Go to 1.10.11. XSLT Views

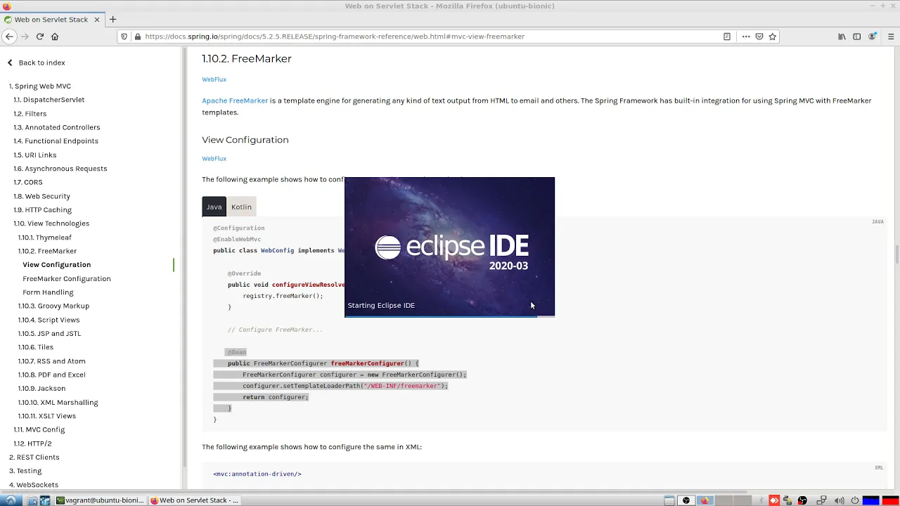point(47,416)
